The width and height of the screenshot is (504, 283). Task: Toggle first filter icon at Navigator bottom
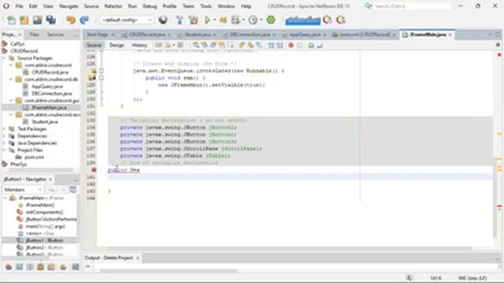coord(9,266)
